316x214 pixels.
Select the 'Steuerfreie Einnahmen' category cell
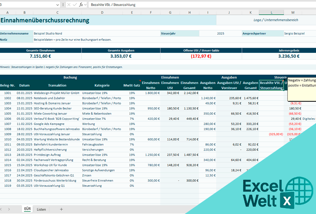point(102,181)
